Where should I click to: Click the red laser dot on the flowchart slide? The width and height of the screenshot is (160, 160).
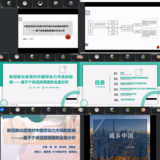[x=158, y=47]
